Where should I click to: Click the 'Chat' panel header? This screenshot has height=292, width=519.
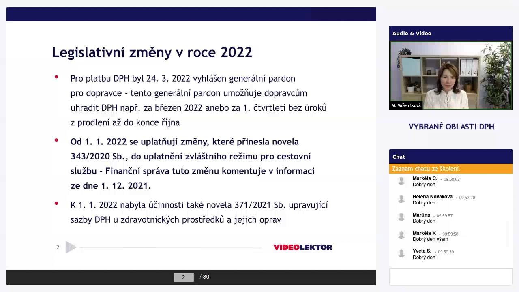[x=451, y=157]
